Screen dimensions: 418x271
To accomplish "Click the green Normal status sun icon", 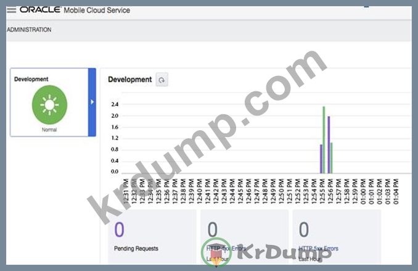I will (49, 105).
